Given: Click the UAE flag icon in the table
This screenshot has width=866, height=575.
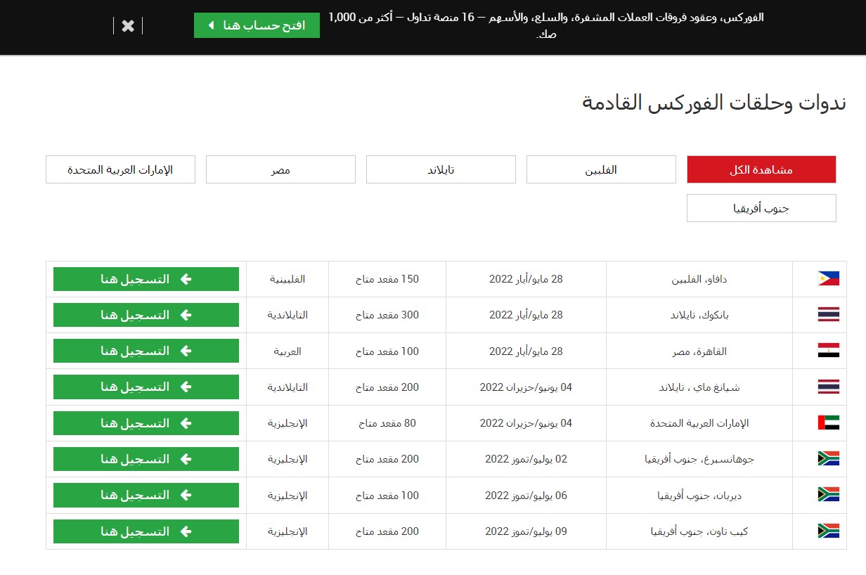Looking at the screenshot, I should [828, 423].
